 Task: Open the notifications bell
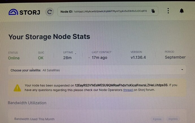pyautogui.click(x=182, y=11)
